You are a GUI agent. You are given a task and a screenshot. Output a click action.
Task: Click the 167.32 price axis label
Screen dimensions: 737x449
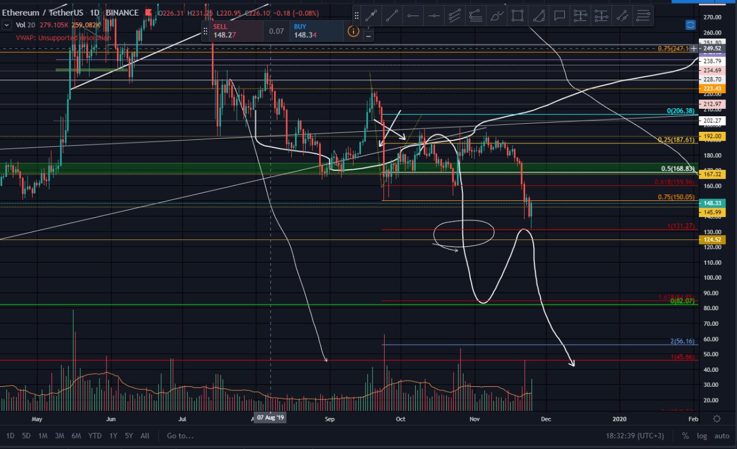712,174
